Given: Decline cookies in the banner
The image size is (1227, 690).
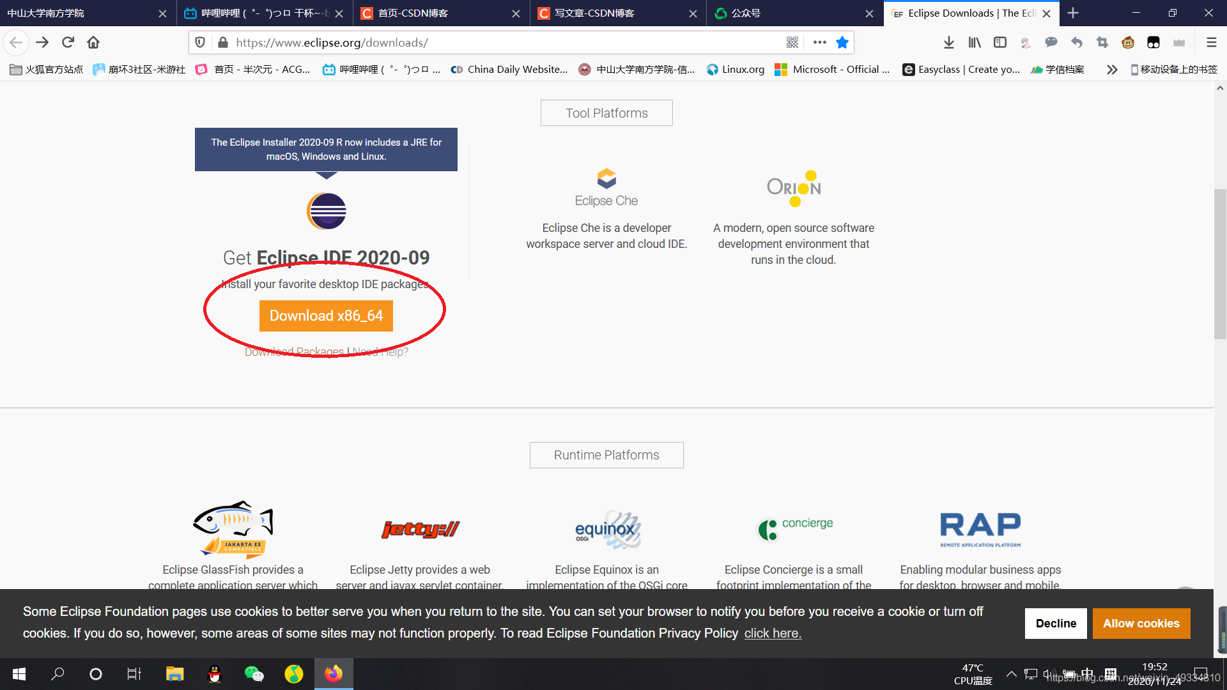Looking at the screenshot, I should [1056, 624].
